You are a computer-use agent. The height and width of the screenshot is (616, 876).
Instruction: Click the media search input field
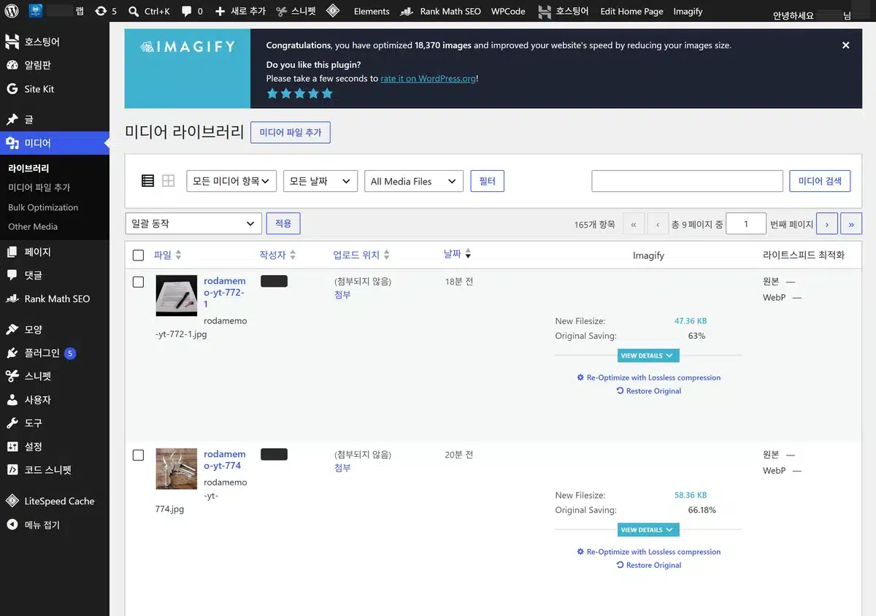pyautogui.click(x=687, y=181)
